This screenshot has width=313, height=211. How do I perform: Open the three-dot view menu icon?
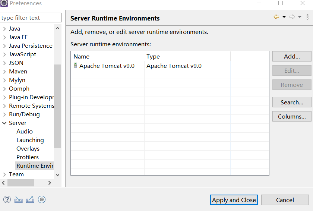click(x=307, y=17)
